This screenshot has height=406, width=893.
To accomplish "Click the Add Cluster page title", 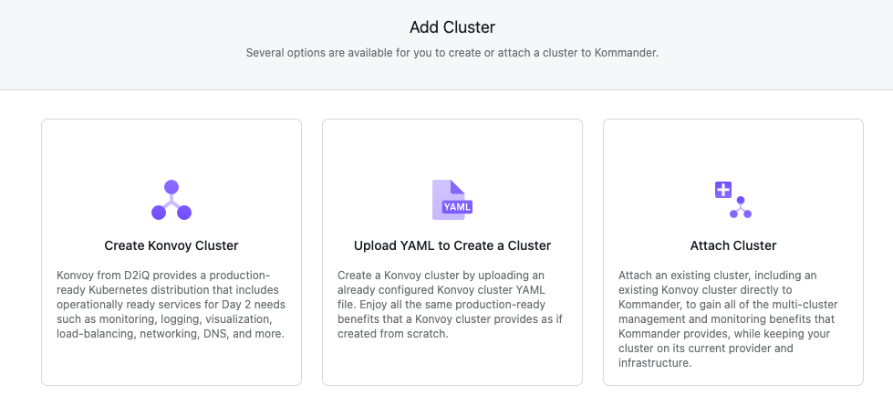I will [452, 26].
